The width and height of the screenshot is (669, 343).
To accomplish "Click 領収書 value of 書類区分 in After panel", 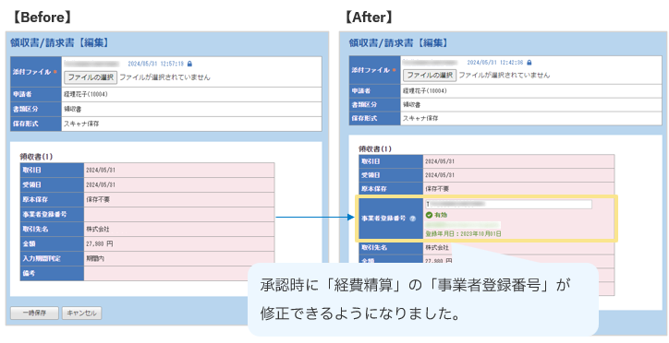I will point(411,105).
